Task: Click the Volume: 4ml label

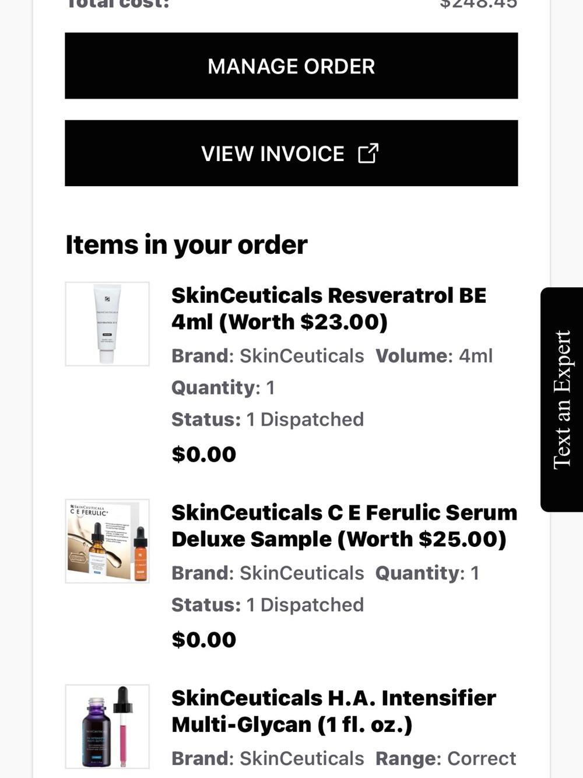Action: tap(434, 355)
